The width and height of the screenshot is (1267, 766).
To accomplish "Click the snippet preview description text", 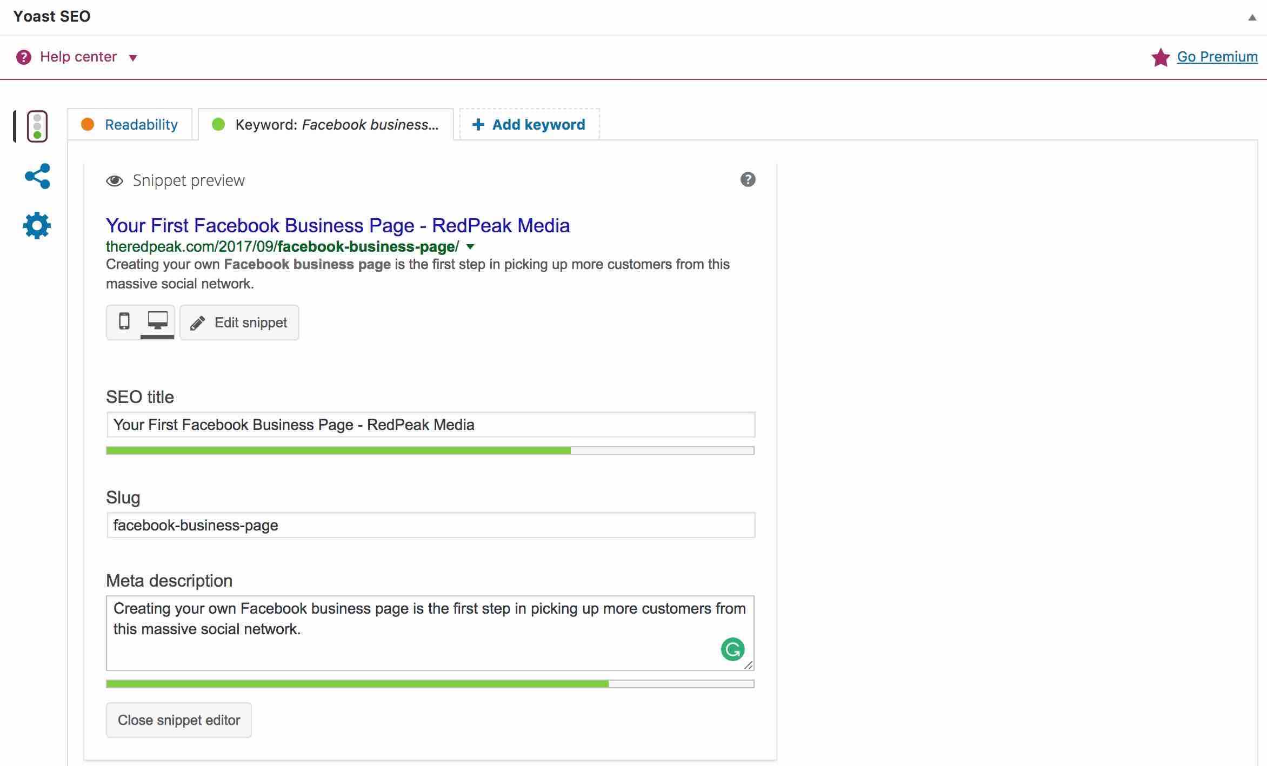I will pyautogui.click(x=418, y=274).
